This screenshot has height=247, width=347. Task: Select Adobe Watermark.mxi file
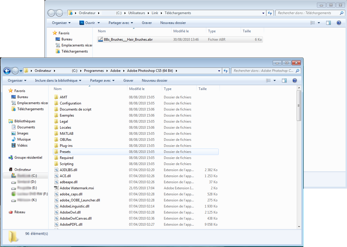pos(77,188)
